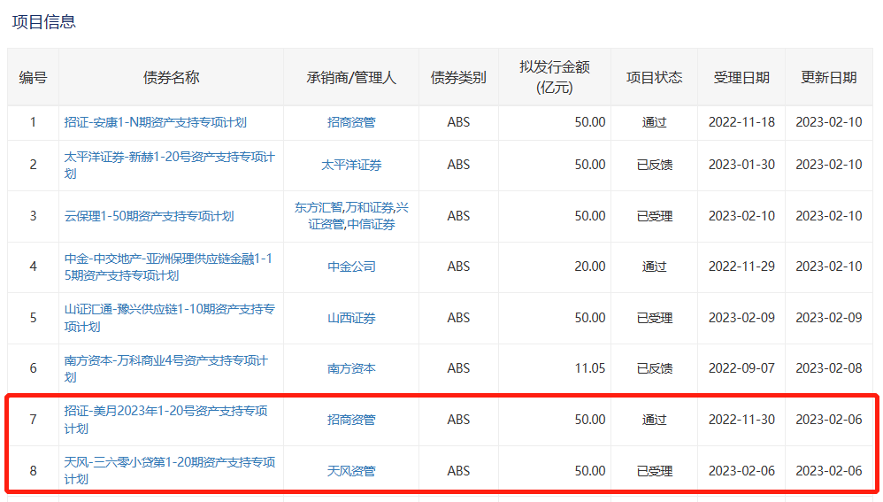Image resolution: width=883 pixels, height=502 pixels.
Task: Click status 通过 in row 1
Action: tap(655, 122)
